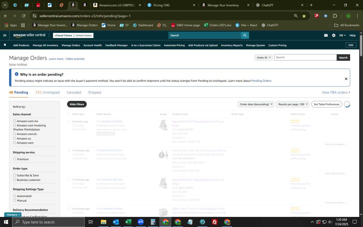Open the browser extensions puzzle icon
Image resolution: width=363 pixels, height=227 pixels.
(x=335, y=16)
